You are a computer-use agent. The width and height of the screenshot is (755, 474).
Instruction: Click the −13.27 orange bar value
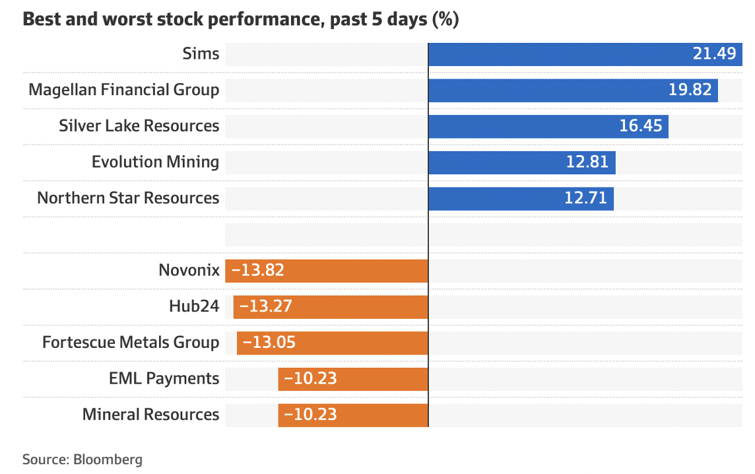tap(266, 306)
